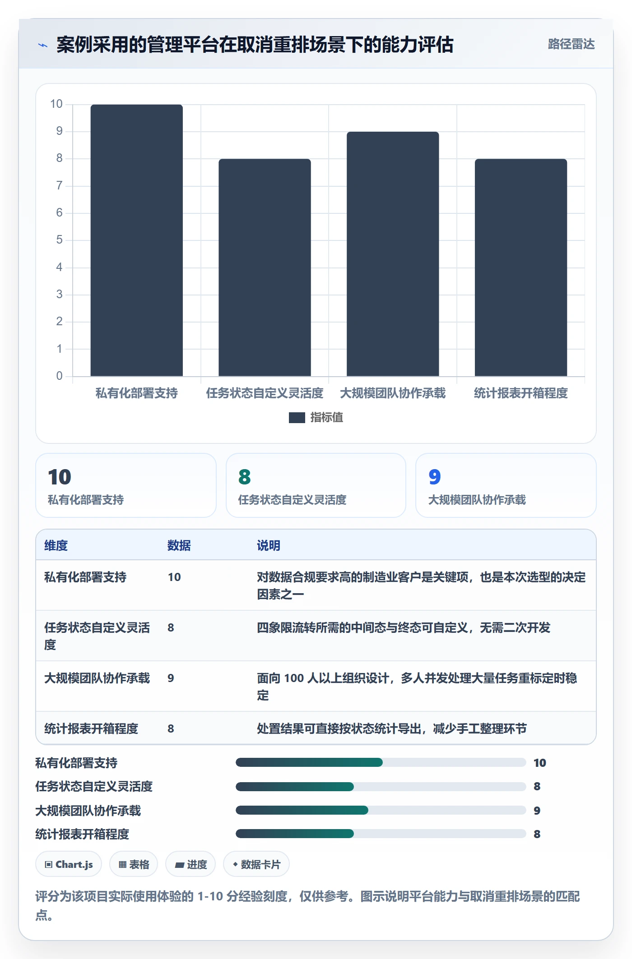Click the 统计报表开箱程度 progress bar
Screen dimensions: 632x959
(x=381, y=834)
